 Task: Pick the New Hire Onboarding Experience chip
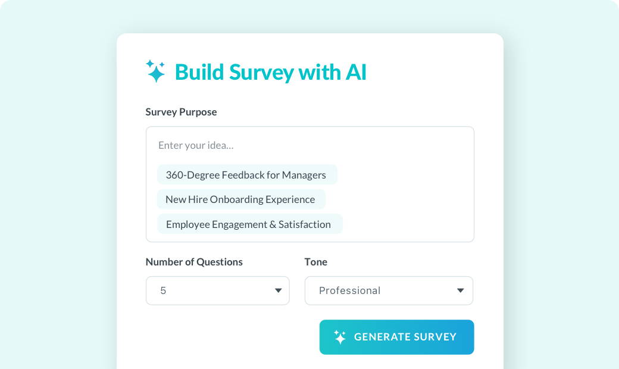click(241, 199)
